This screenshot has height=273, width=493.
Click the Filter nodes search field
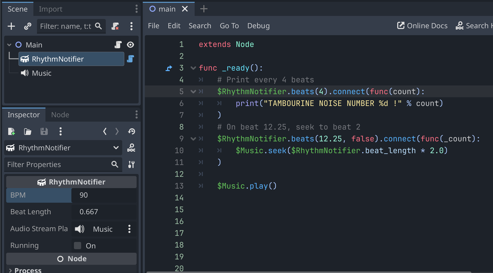click(x=71, y=26)
